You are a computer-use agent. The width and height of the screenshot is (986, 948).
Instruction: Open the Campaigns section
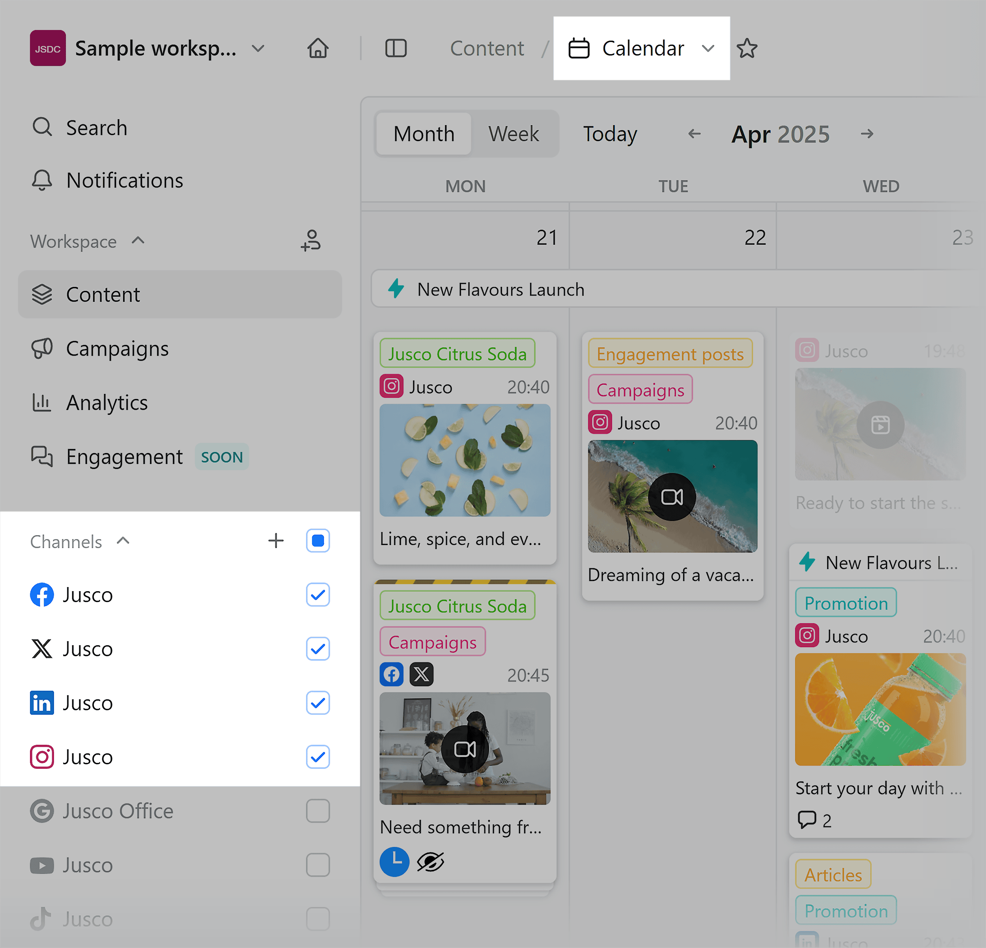click(x=117, y=348)
